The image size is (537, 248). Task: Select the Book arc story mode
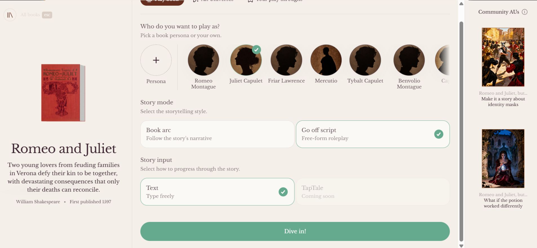pos(217,134)
